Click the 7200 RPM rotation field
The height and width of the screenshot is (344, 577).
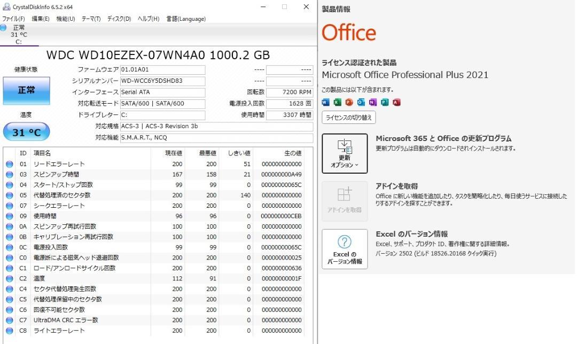[x=290, y=92]
